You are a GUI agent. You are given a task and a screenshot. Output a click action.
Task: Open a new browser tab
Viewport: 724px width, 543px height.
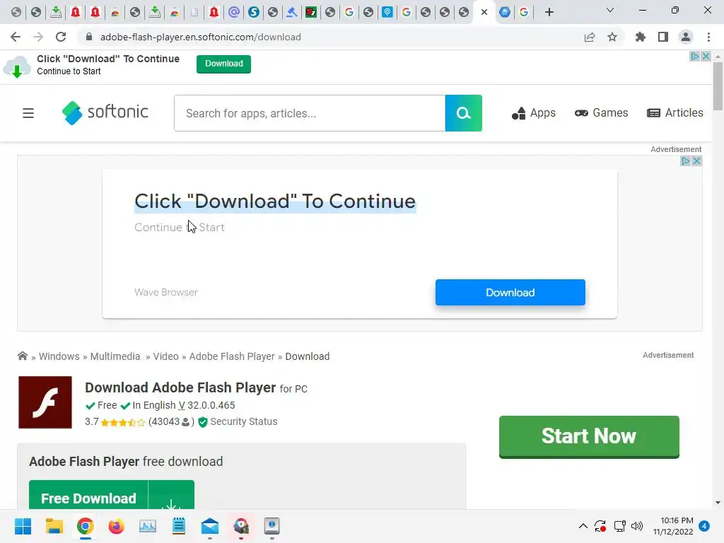(549, 12)
